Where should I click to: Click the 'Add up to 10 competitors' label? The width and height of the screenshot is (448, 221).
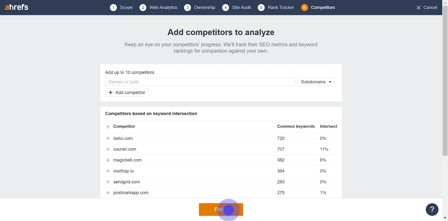click(130, 72)
